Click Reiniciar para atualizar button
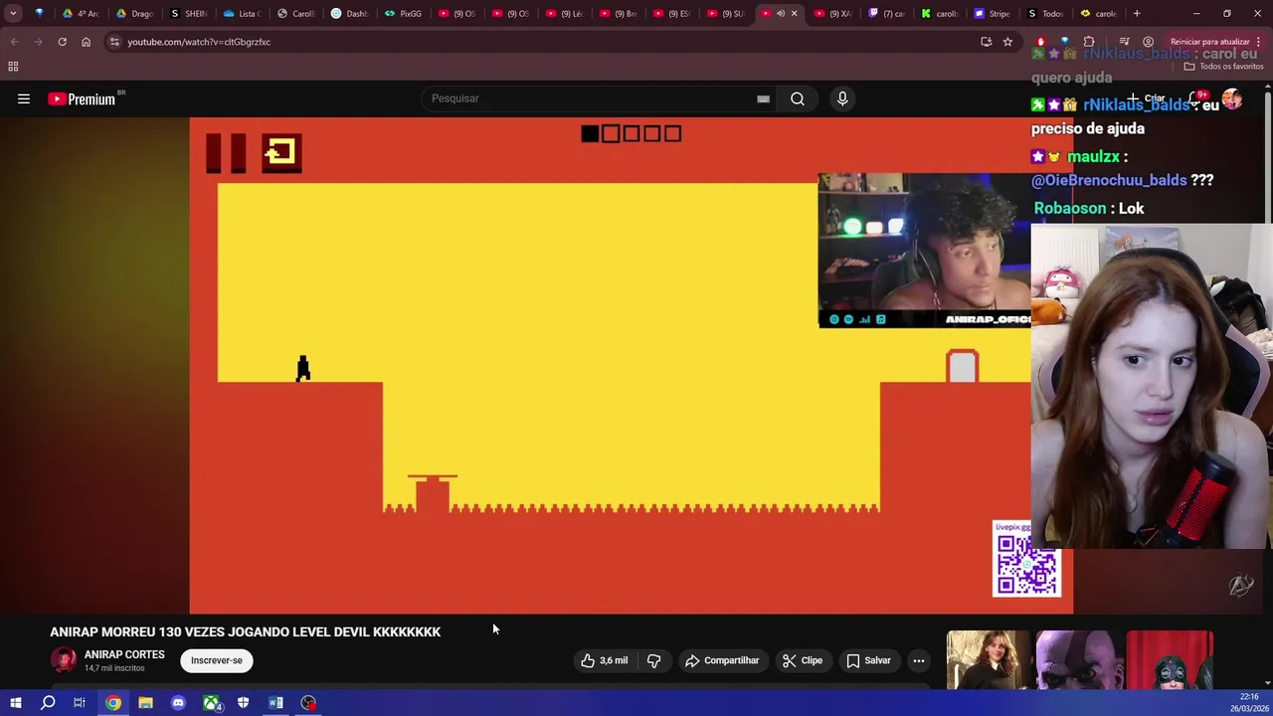This screenshot has height=716, width=1273. pyautogui.click(x=1209, y=42)
